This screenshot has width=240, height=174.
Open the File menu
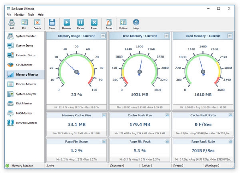[9, 15]
